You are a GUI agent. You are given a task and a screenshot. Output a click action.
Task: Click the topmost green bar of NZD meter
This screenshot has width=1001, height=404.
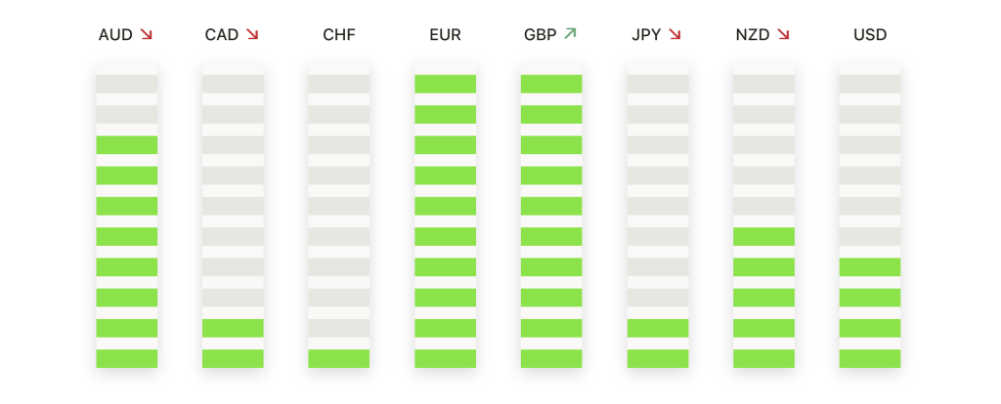tap(764, 236)
